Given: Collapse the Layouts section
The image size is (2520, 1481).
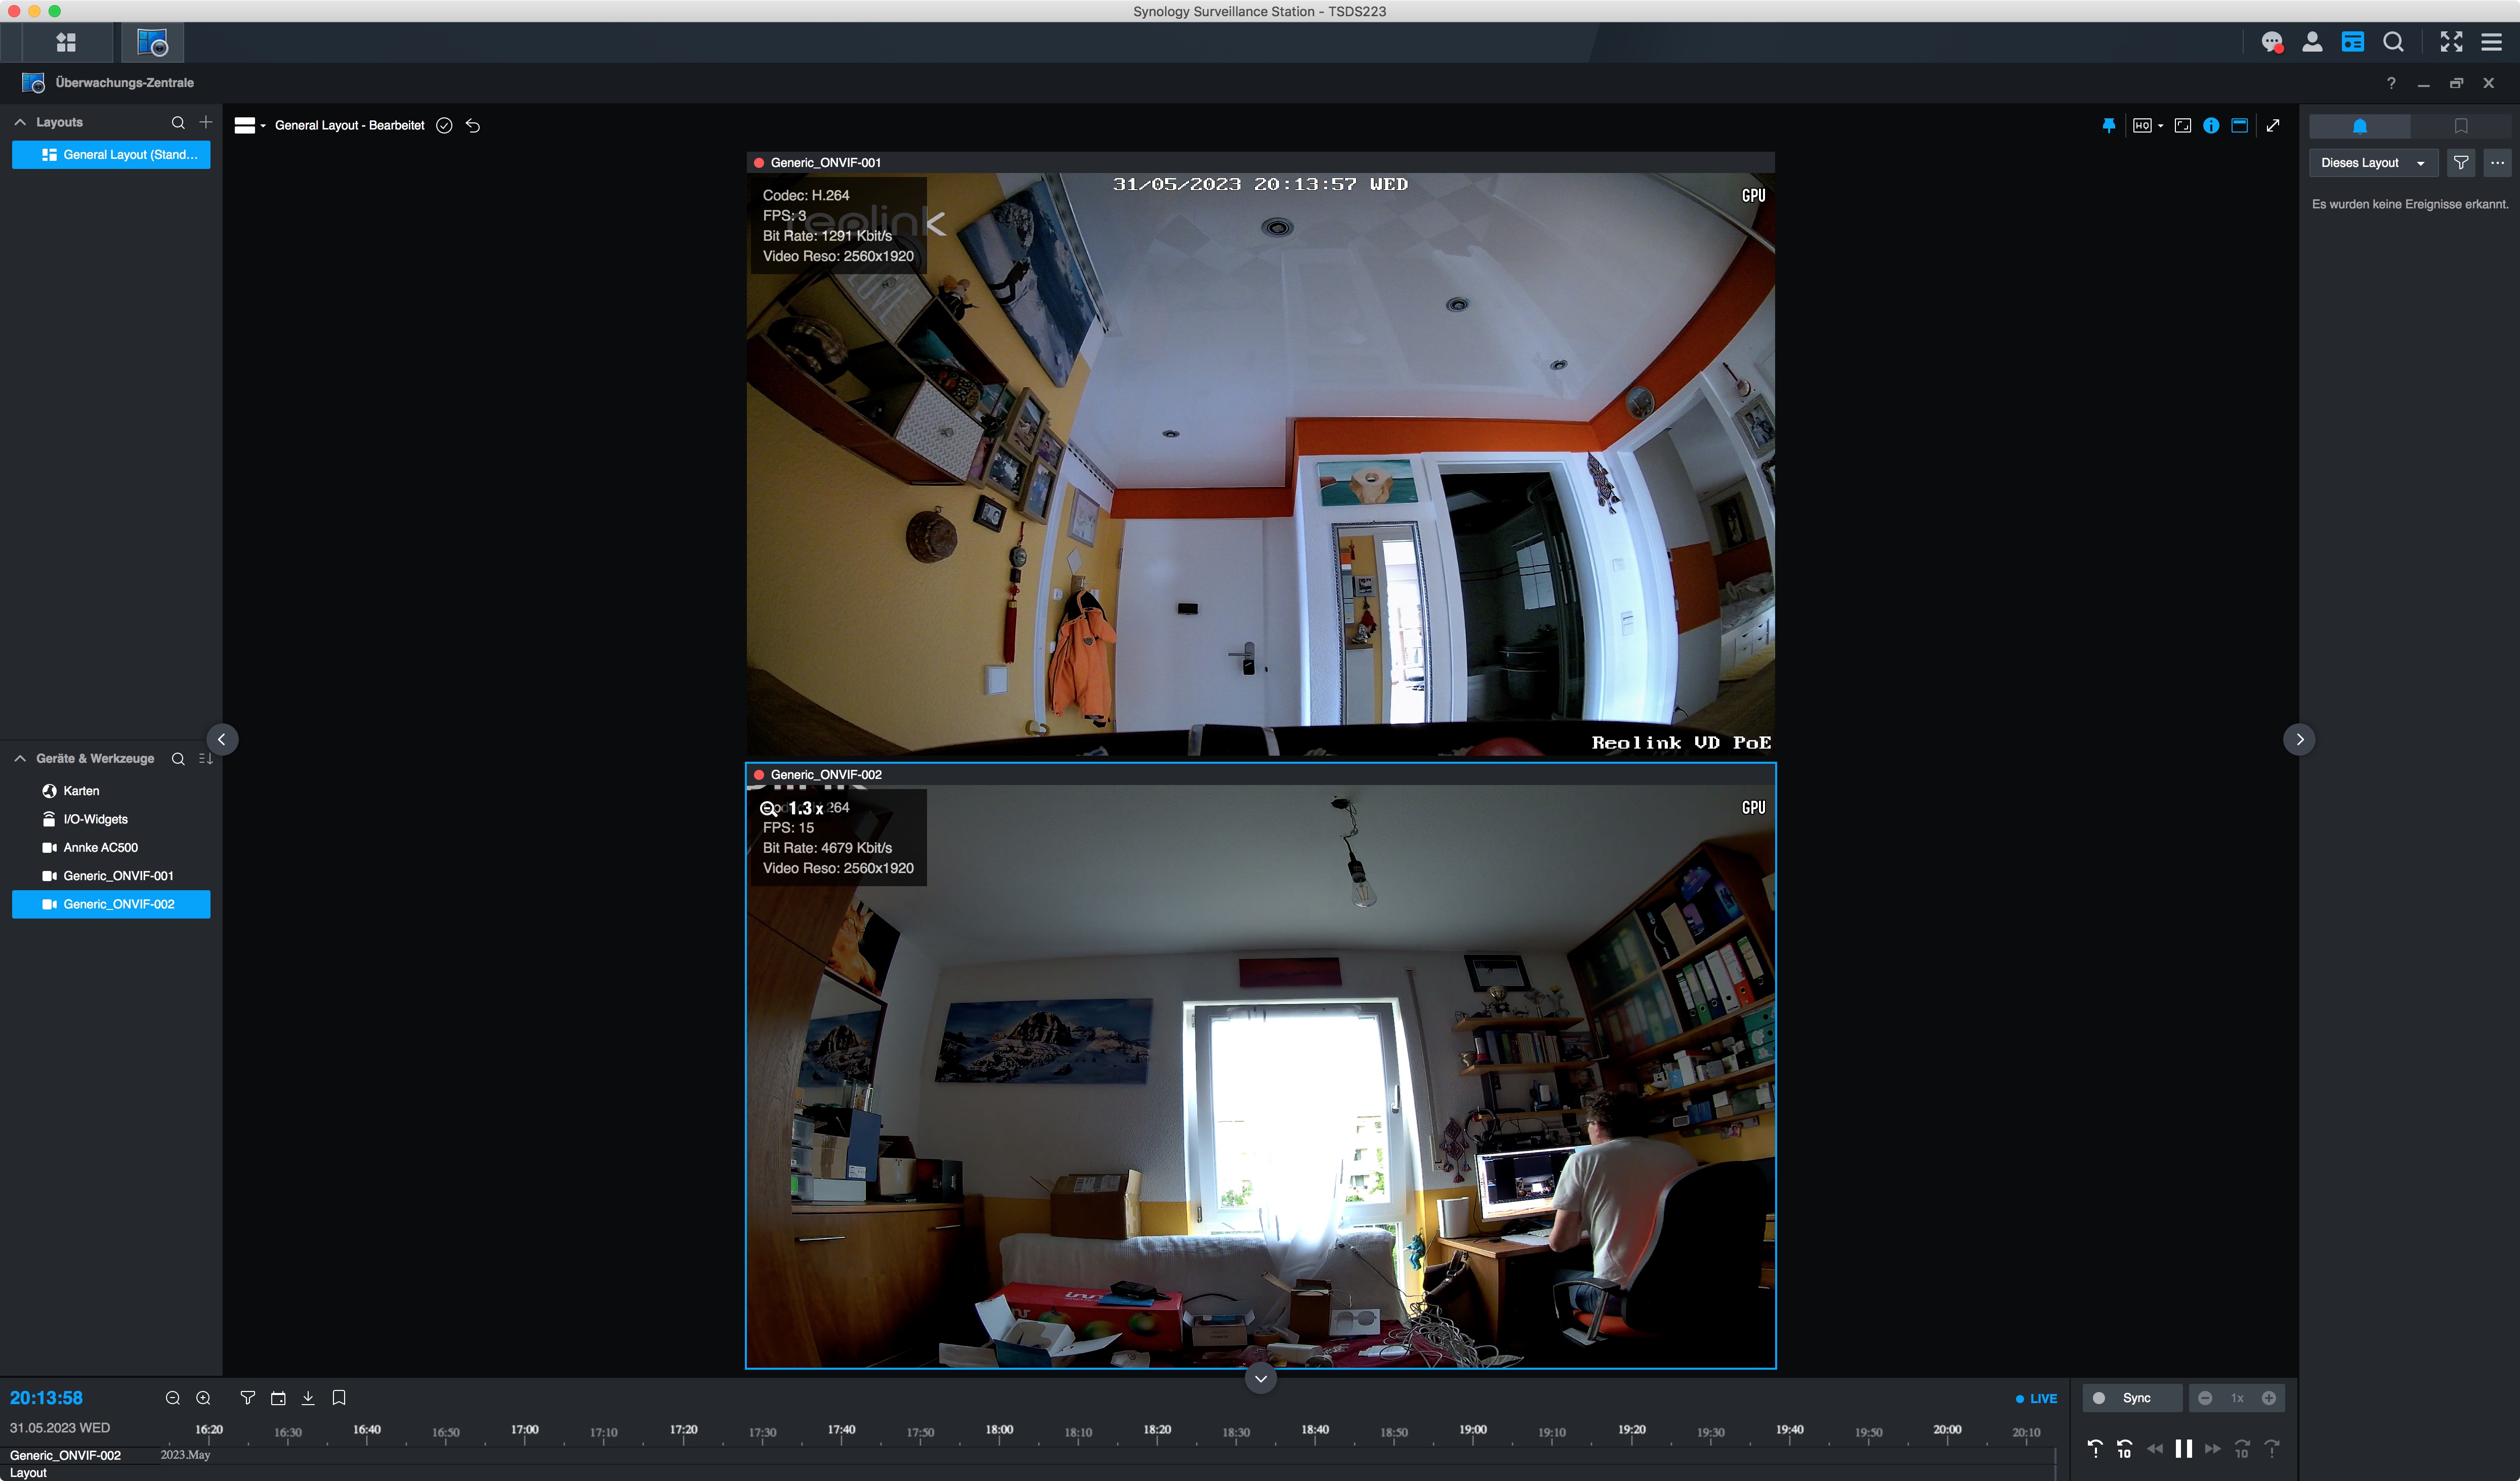Looking at the screenshot, I should (x=20, y=122).
